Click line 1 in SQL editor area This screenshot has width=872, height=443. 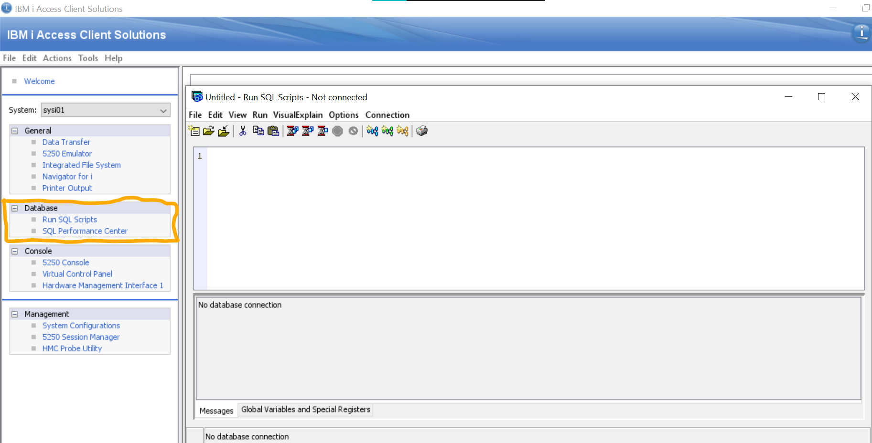535,156
